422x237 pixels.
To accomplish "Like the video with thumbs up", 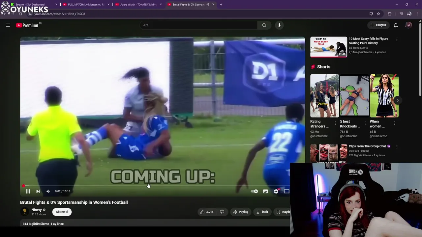I will [x=207, y=212].
